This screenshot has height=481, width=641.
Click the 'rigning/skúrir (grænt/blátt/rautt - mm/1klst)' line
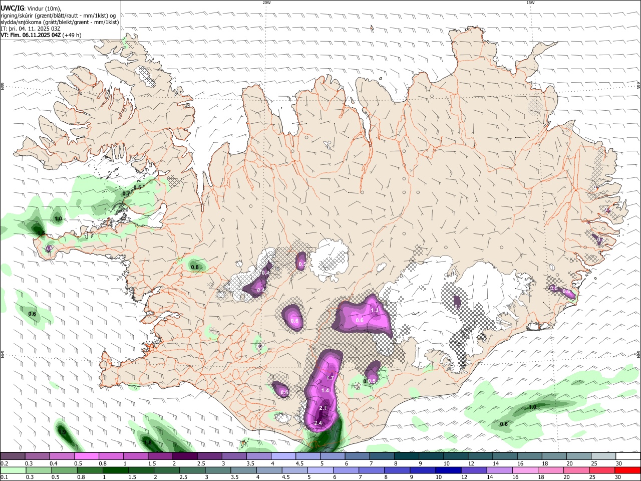tap(58, 16)
